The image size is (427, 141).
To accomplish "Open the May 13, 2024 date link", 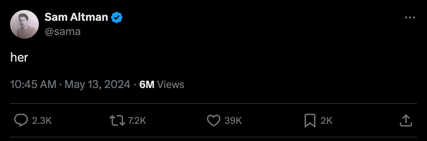I will (x=97, y=84).
